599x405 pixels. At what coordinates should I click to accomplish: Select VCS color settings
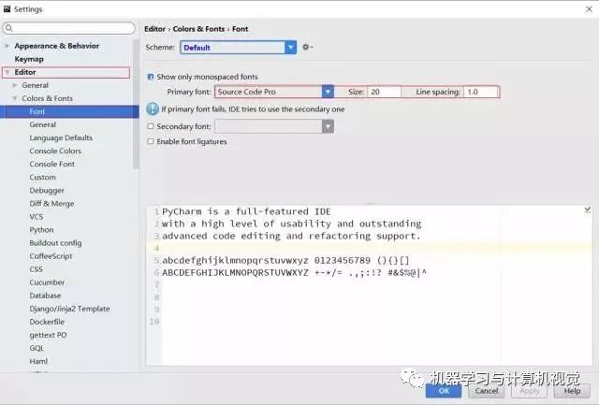click(x=37, y=217)
